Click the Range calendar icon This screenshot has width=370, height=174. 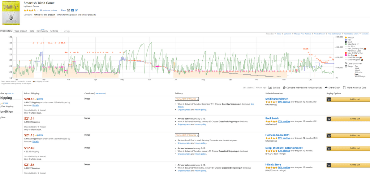pyautogui.click(x=346, y=66)
